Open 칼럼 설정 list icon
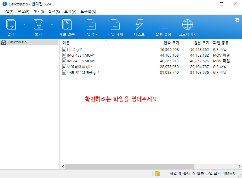 click(163, 24)
